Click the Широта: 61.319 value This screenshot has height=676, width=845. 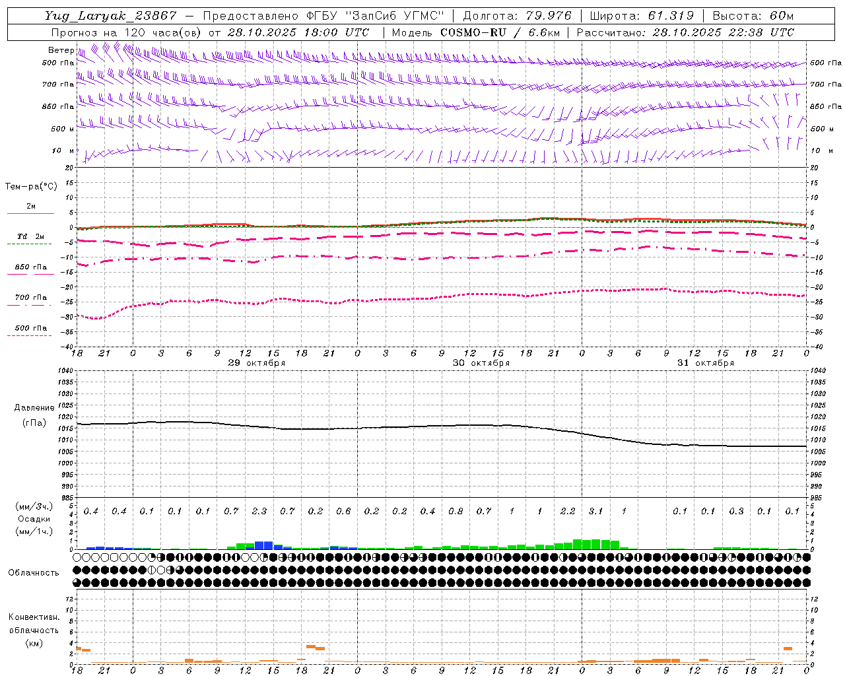pos(642,16)
